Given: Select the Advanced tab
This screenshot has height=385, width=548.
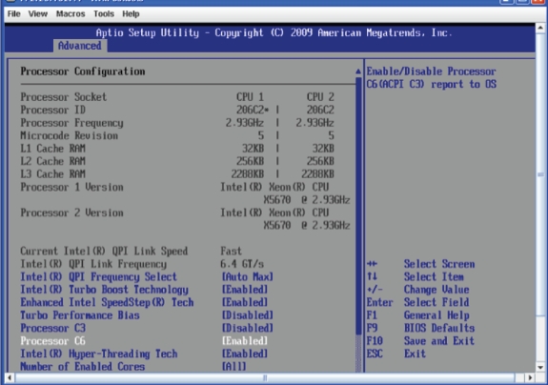Looking at the screenshot, I should 80,46.
